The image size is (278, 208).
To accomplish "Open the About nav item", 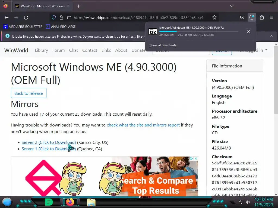I will point(121,50).
